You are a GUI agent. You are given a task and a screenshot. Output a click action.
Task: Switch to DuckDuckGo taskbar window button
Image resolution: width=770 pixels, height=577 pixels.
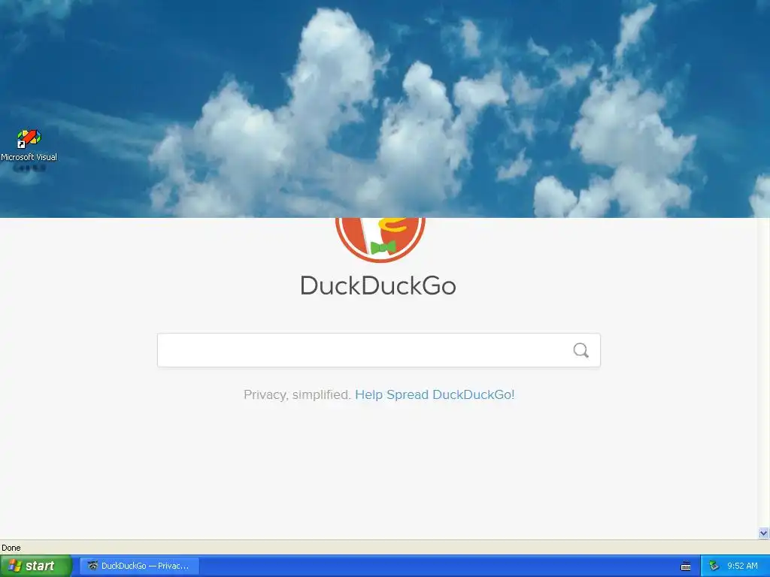139,566
